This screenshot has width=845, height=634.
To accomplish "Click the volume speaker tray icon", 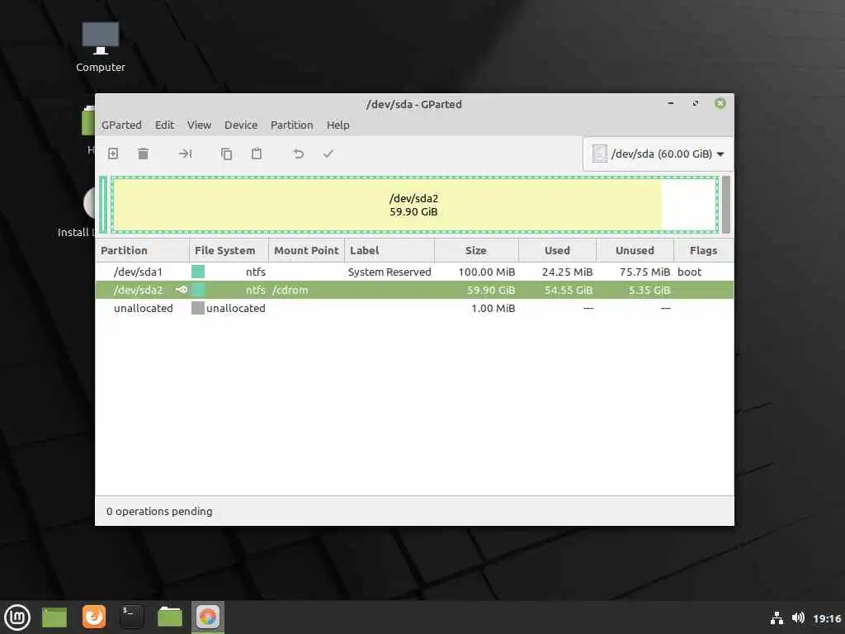I will [798, 617].
